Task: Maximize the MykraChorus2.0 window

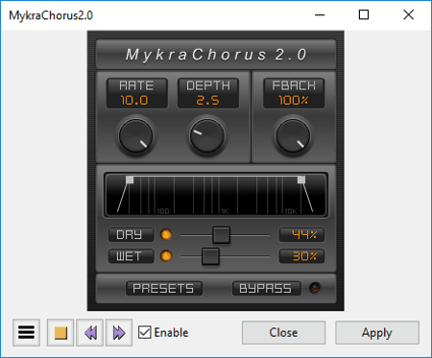Action: pyautogui.click(x=364, y=14)
